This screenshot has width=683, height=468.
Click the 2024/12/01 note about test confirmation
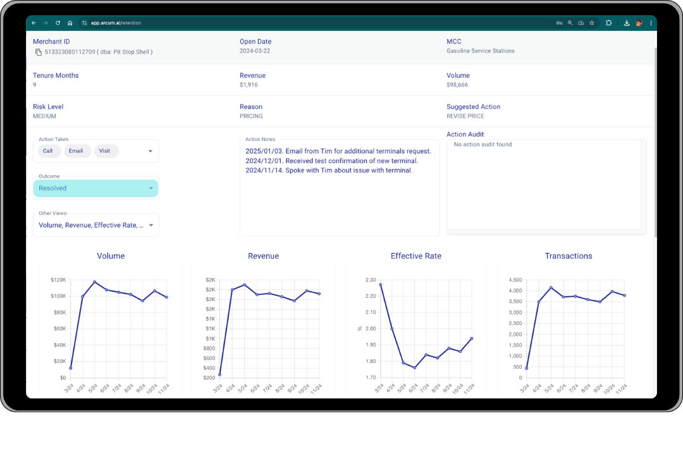(x=331, y=161)
